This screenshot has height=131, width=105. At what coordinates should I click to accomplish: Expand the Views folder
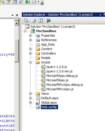tap(30, 94)
